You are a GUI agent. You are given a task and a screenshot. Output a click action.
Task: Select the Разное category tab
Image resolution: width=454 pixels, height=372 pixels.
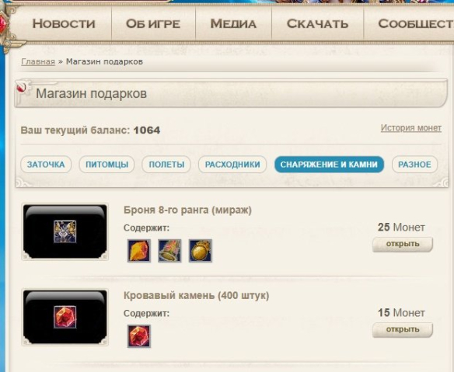pos(414,165)
